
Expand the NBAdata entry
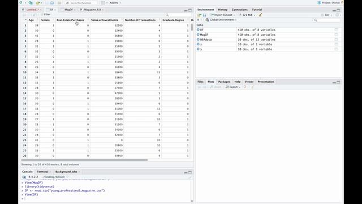tap(198, 40)
